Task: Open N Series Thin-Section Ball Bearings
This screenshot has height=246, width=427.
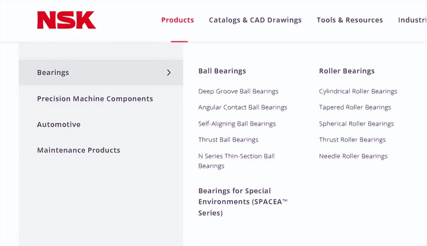Action: (x=236, y=161)
